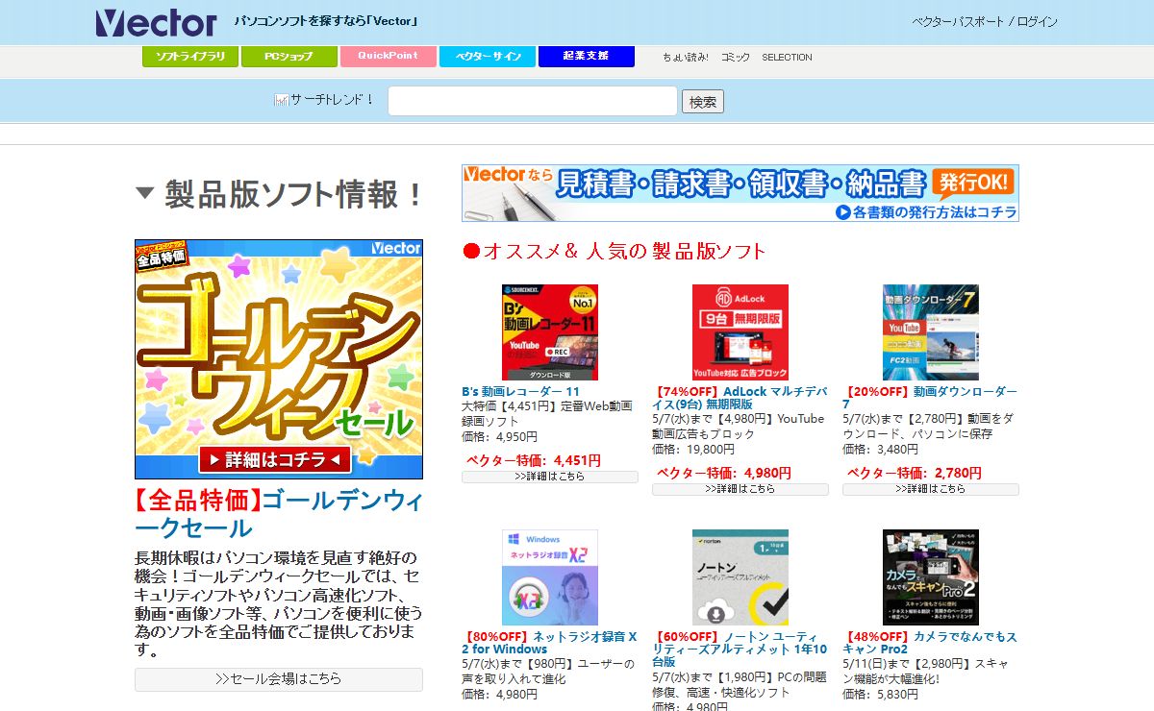Image resolution: width=1154 pixels, height=711 pixels.
Task: Open the 動画ダウンローダー7 product image
Action: (931, 332)
